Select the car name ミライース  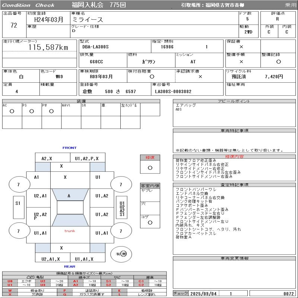[x=88, y=20]
